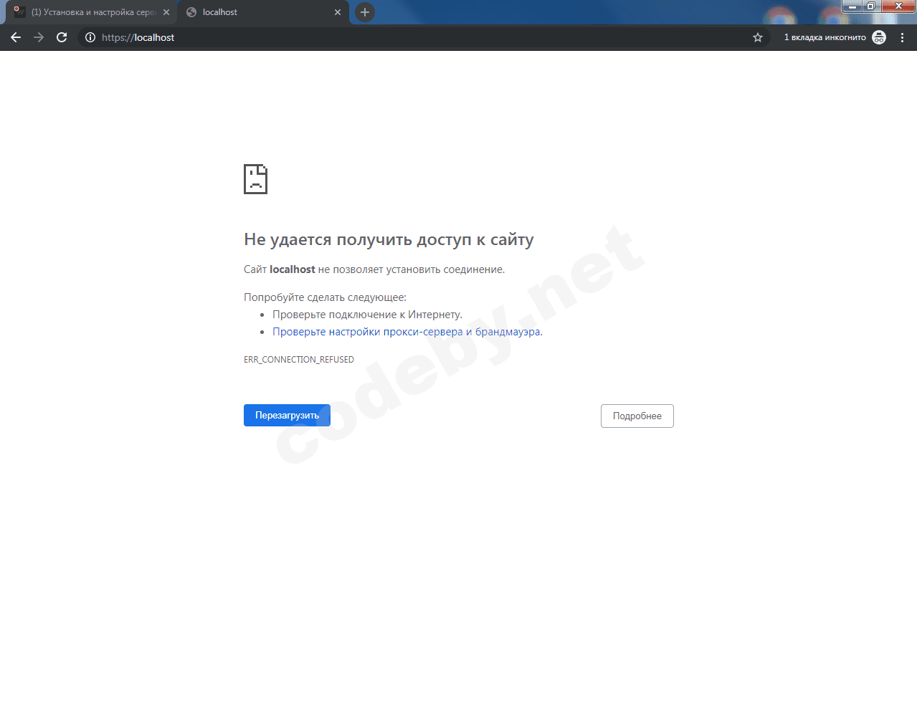Screen dimensions: 917x703
Task: Bookmark this page with the star icon
Action: (x=758, y=37)
